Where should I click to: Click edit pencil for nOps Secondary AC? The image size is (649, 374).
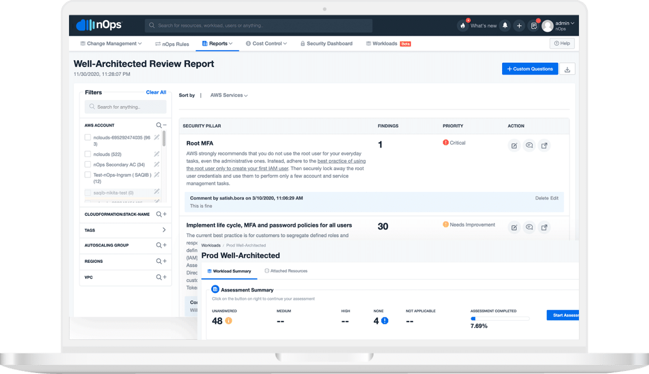156,165
